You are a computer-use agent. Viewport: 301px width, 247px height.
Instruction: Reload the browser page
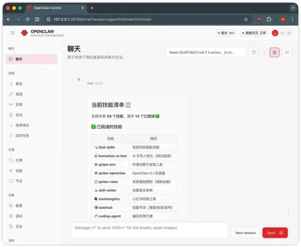pos(27,19)
